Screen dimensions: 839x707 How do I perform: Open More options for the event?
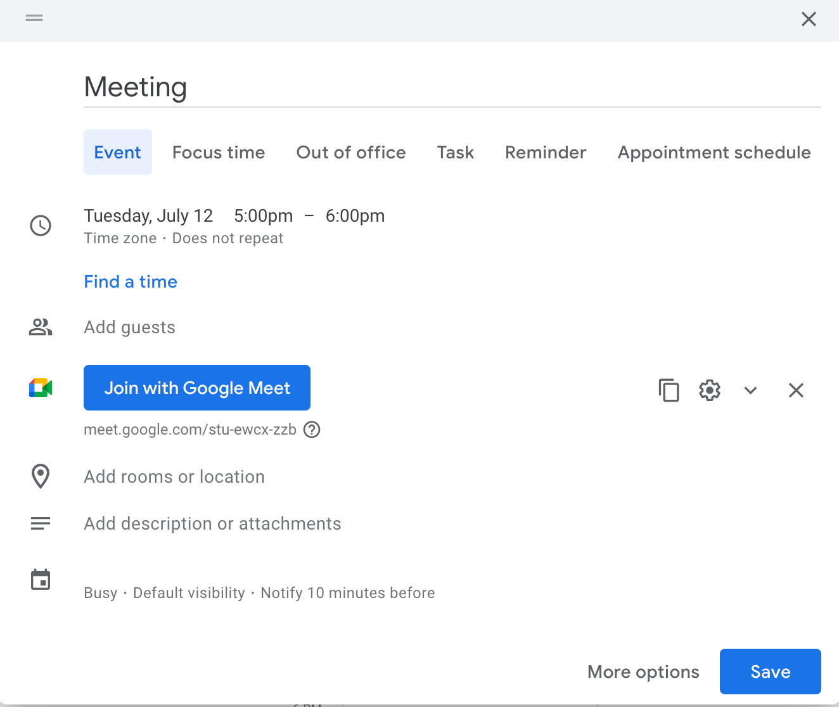pos(643,672)
